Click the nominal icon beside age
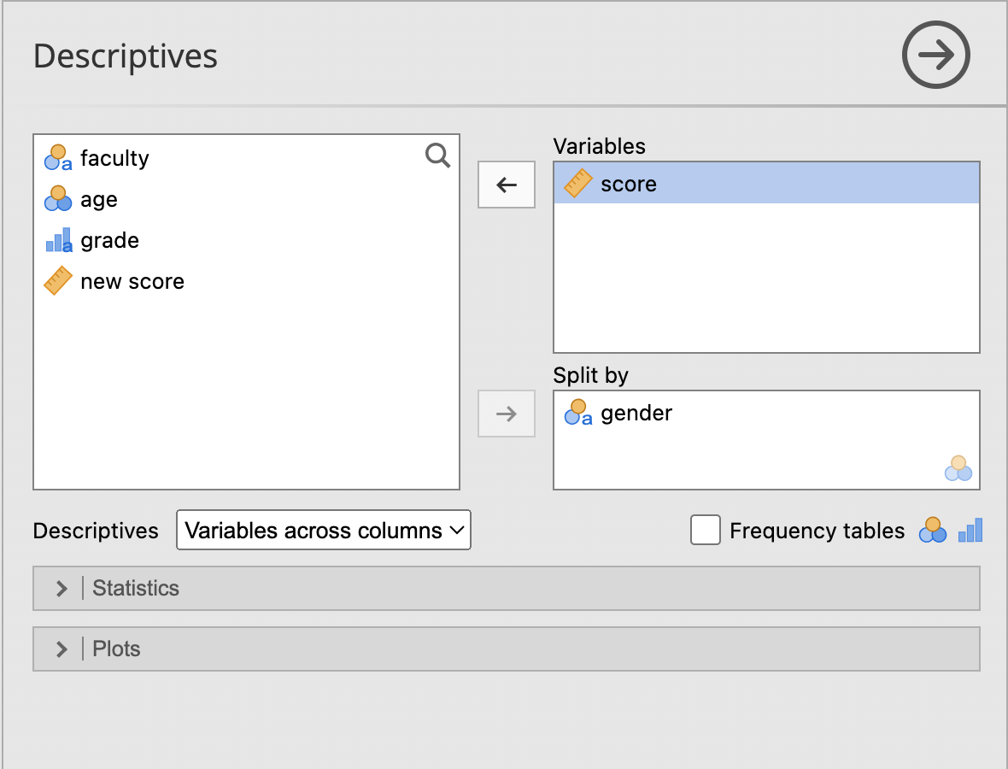The image size is (1008, 769). pyautogui.click(x=57, y=199)
